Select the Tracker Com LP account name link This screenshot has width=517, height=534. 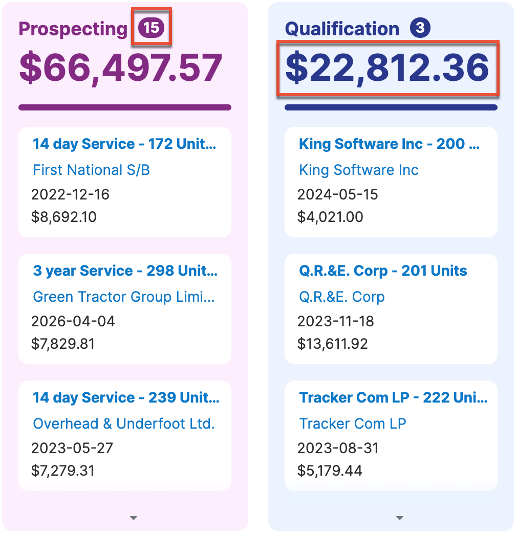[x=353, y=424]
